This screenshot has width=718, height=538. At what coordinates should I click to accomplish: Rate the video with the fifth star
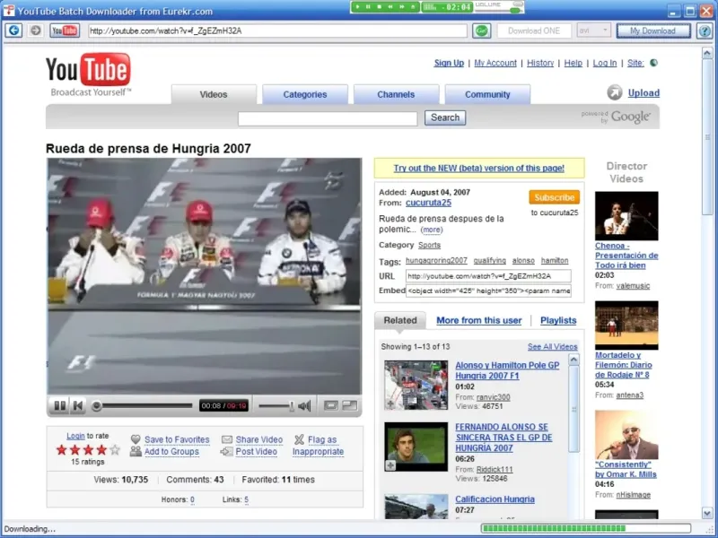[115, 449]
